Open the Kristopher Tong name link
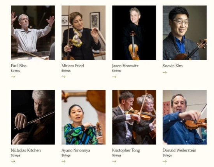The height and width of the screenshot is (167, 214). pyautogui.click(x=126, y=150)
